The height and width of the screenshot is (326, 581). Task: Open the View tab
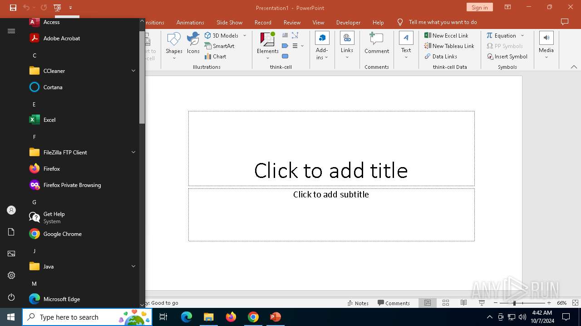pyautogui.click(x=318, y=22)
